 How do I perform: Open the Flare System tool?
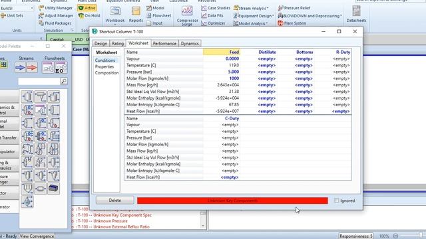coord(292,23)
